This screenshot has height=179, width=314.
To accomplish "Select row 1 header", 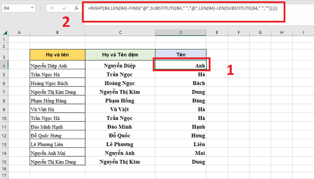I will (4, 39).
